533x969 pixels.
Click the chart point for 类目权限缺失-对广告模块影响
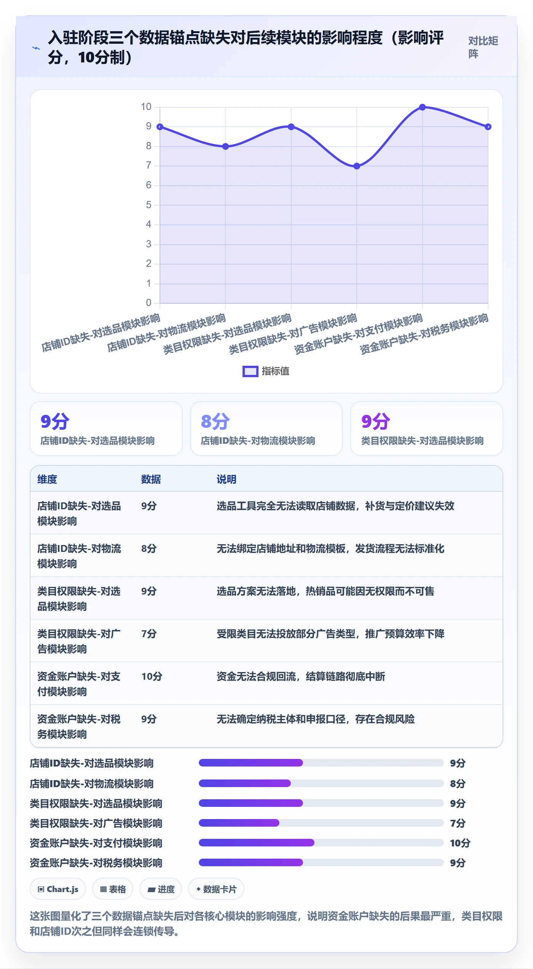pyautogui.click(x=357, y=166)
